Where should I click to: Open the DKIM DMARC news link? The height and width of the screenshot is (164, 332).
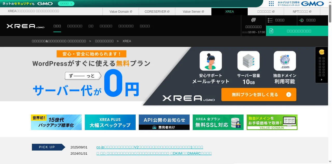(154, 153)
